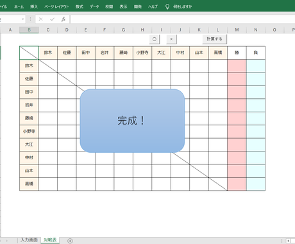Open the 挿入 ribbon tab
Image resolution: width=295 pixels, height=244 pixels.
point(34,6)
